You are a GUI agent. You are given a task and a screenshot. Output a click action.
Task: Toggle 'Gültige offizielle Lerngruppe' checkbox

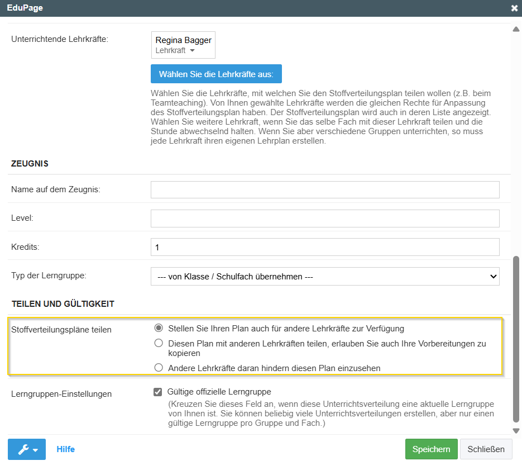click(x=157, y=392)
